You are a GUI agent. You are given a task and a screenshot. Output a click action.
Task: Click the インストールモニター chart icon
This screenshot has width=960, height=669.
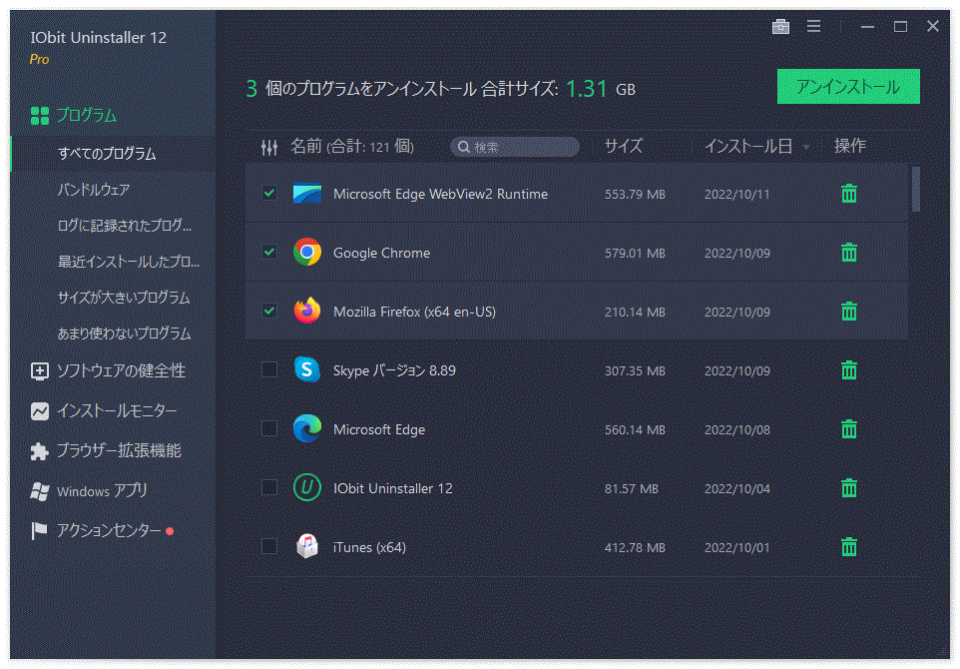coord(40,411)
